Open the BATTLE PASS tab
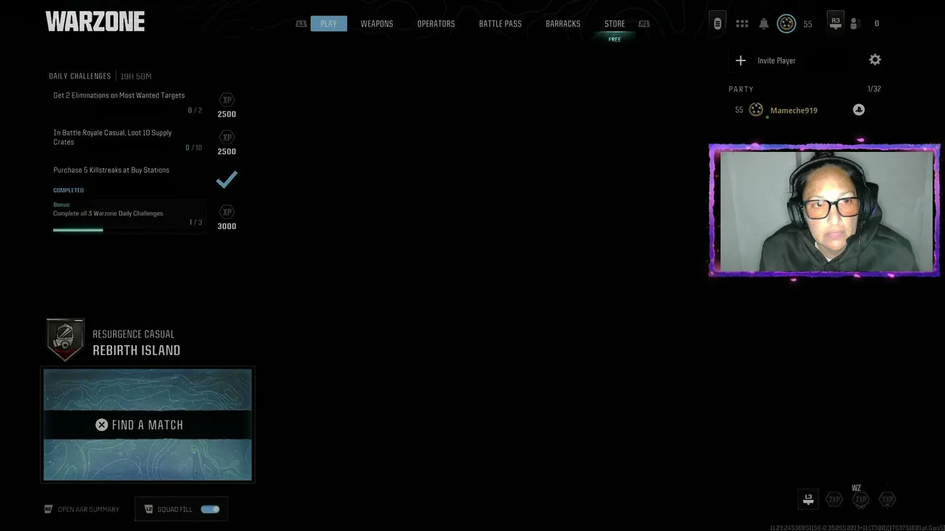Viewport: 945px width, 531px height. 500,24
